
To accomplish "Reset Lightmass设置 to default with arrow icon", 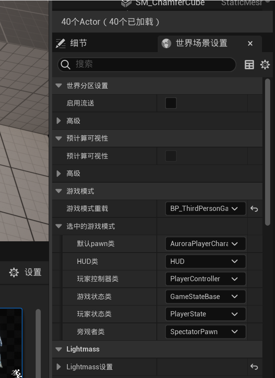I will 254,367.
